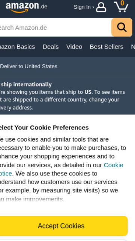
Task: Go home via the Amazon.de logo
Action: pos(27,7)
